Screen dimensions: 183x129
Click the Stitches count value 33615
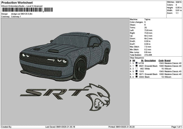pyautogui.click(x=179, y=2)
